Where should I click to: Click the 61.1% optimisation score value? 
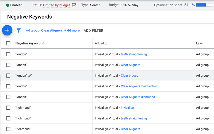[x=189, y=5]
